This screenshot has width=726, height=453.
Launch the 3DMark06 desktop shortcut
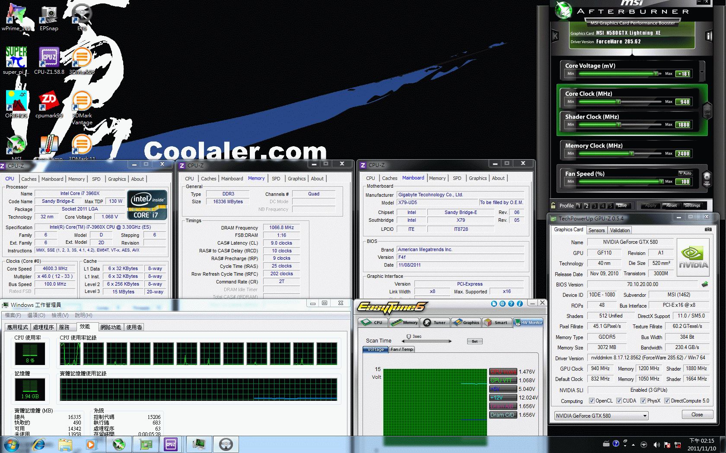point(82,61)
